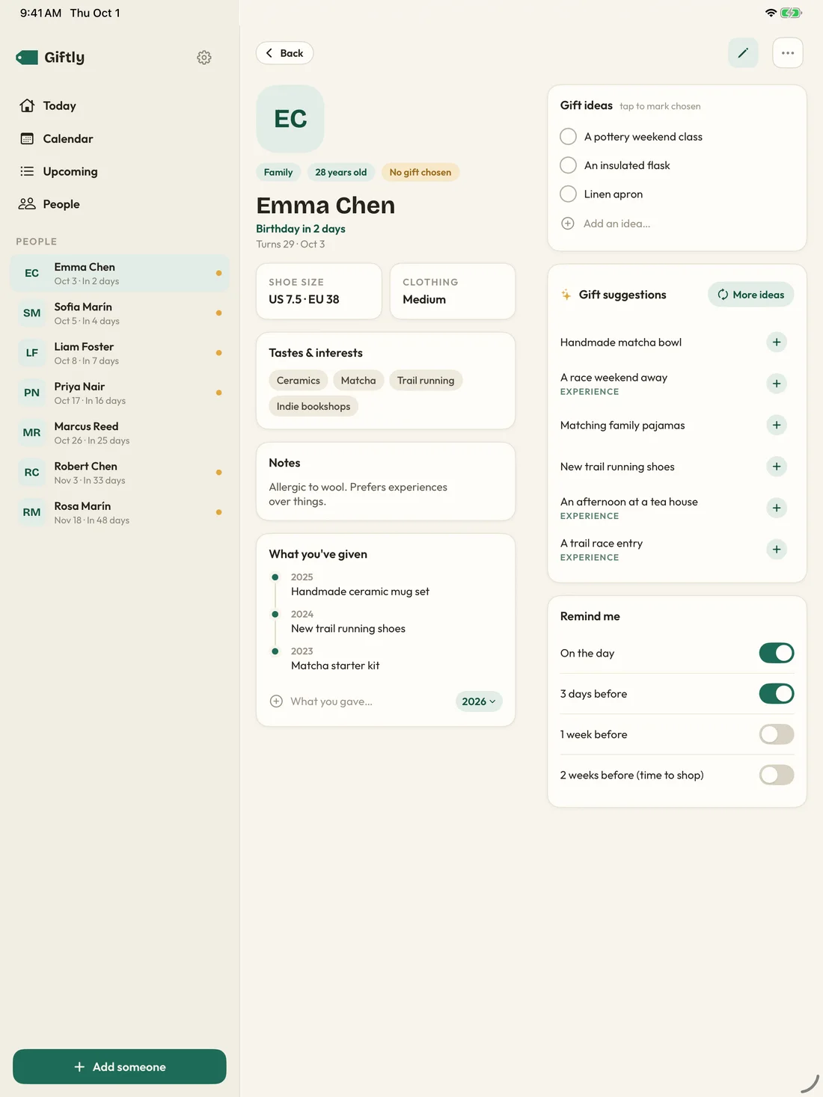The image size is (823, 1097).
Task: Enable 2 weeks before reminder
Action: point(777,775)
